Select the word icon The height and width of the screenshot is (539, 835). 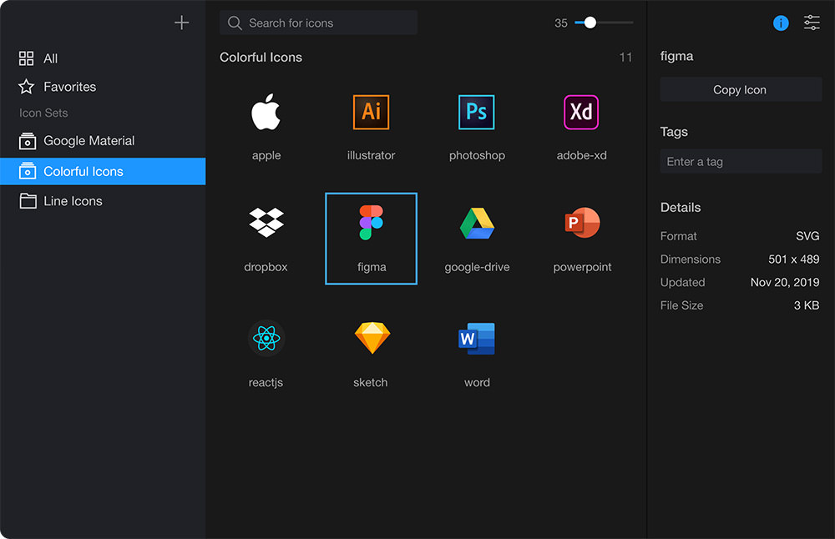477,339
